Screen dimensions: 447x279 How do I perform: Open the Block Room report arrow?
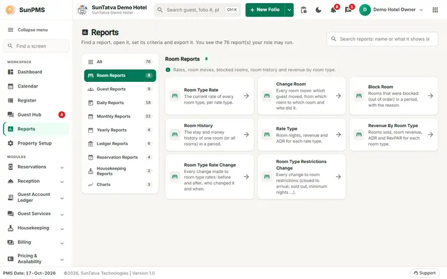tap(430, 96)
